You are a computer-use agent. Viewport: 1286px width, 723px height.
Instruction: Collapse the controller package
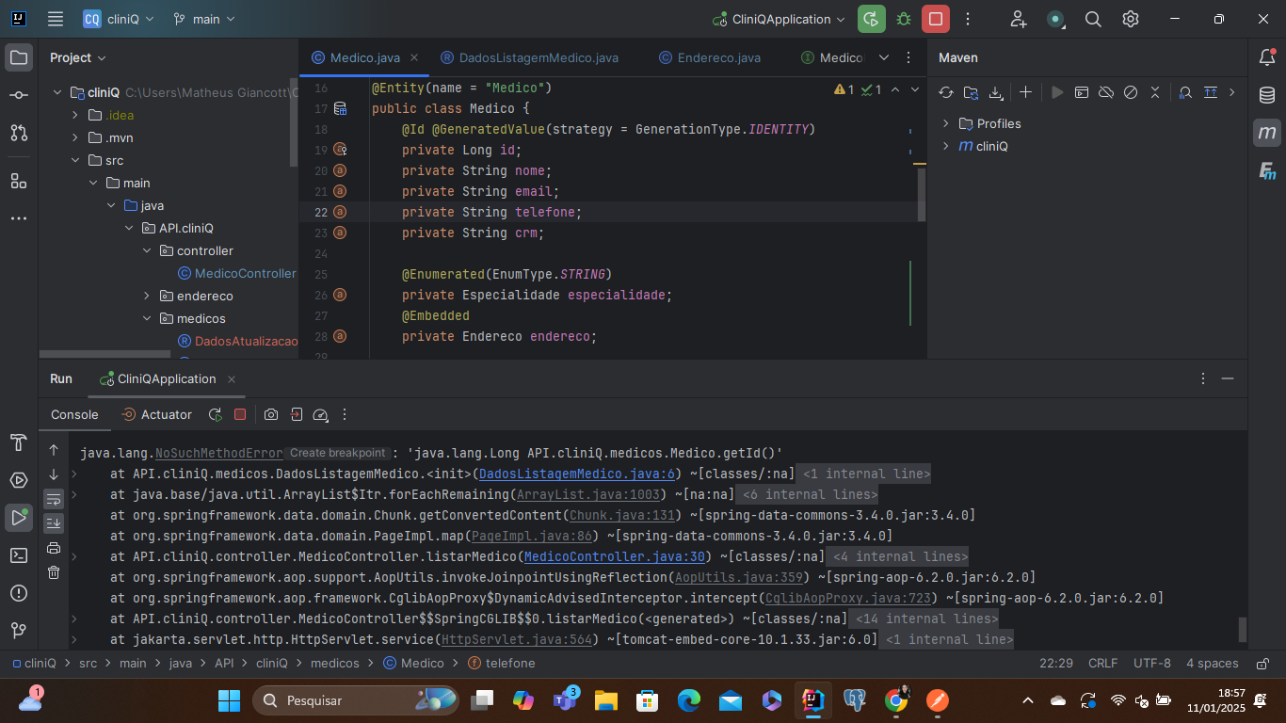click(x=147, y=250)
